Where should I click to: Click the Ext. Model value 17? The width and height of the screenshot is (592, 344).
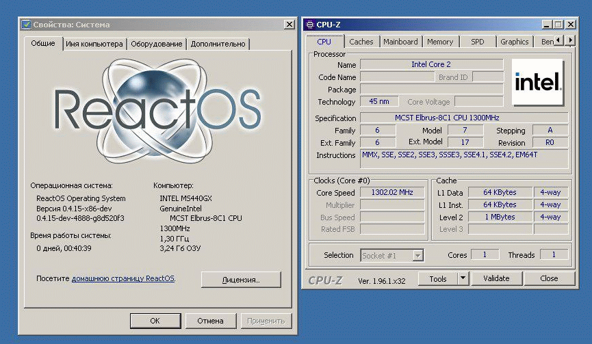(x=465, y=142)
